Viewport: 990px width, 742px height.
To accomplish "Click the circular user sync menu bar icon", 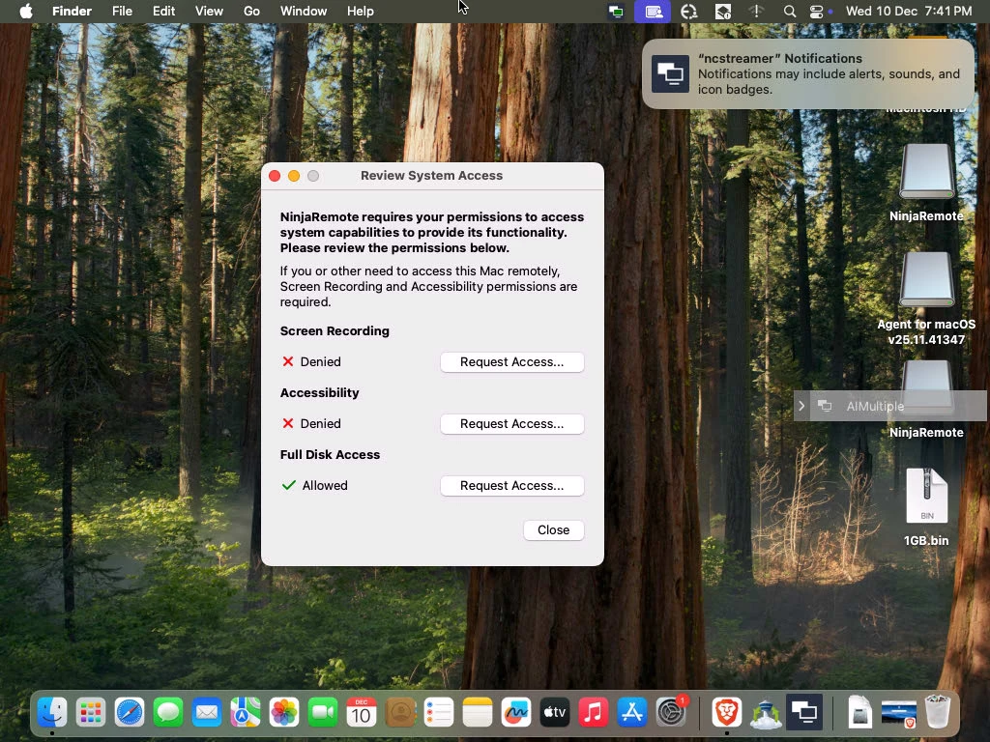I will coord(688,12).
